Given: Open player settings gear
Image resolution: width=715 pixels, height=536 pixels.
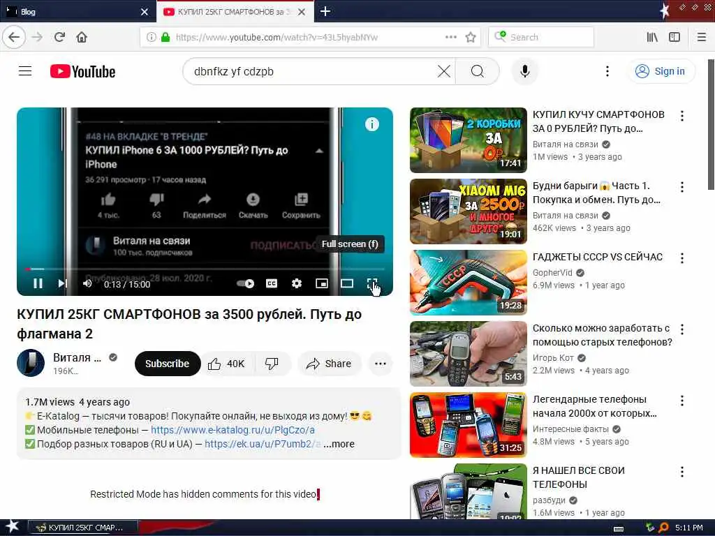Looking at the screenshot, I should coord(296,283).
